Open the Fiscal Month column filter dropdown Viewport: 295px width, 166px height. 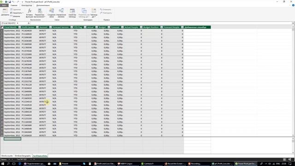[19, 27]
